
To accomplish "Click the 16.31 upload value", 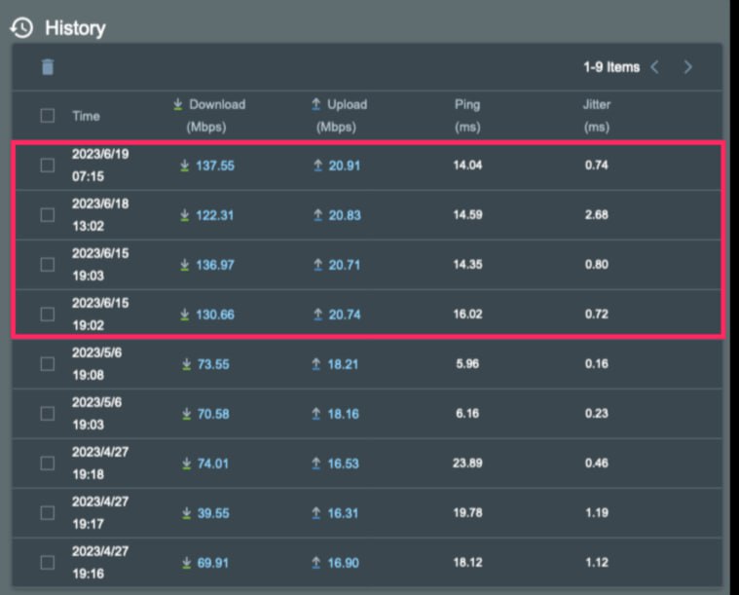I will point(343,513).
